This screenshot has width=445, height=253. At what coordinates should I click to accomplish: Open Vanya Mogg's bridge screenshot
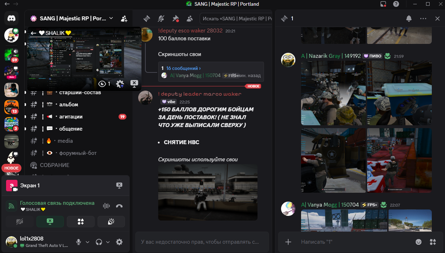(344, 221)
